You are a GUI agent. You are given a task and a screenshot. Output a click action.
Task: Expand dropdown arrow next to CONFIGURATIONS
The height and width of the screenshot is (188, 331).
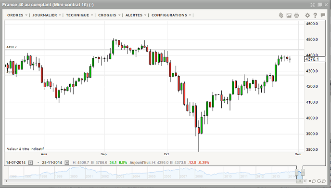[190, 15]
